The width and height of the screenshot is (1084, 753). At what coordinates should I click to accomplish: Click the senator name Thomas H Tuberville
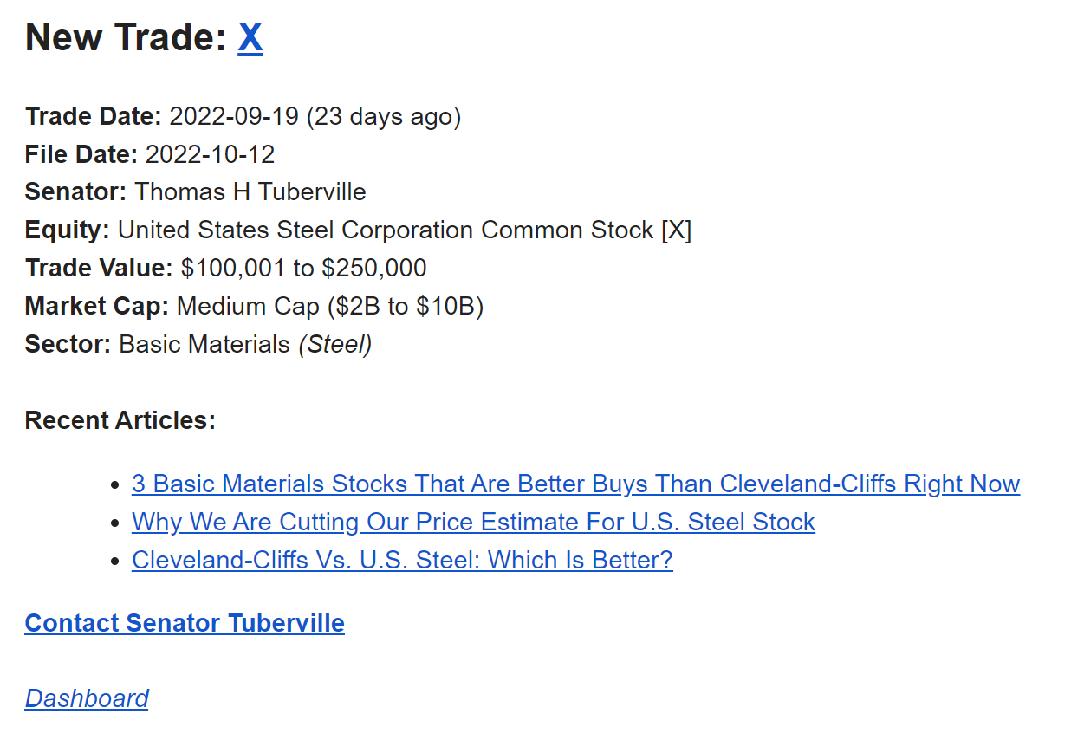250,192
